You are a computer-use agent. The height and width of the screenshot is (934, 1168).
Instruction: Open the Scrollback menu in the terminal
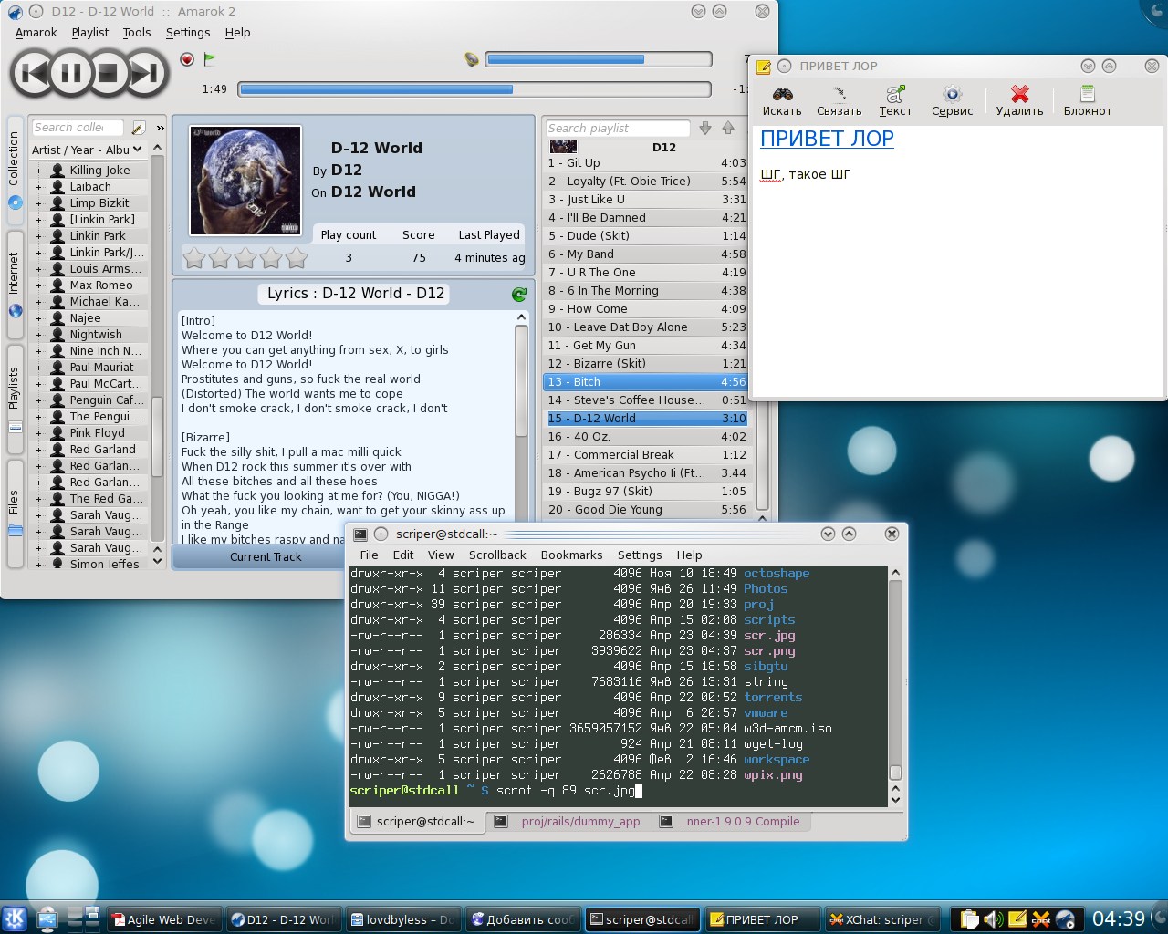click(x=497, y=555)
